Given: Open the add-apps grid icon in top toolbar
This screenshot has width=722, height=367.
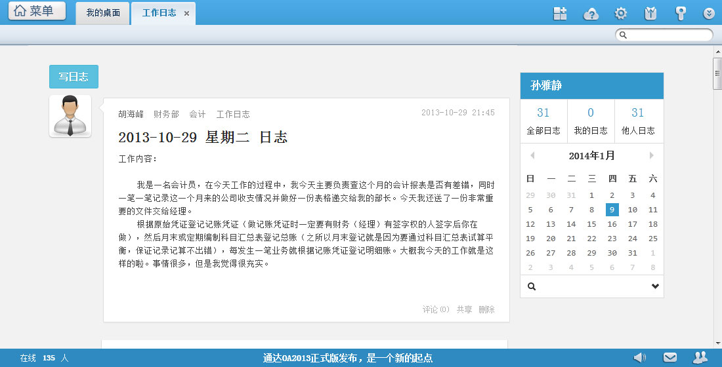Looking at the screenshot, I should coord(560,13).
